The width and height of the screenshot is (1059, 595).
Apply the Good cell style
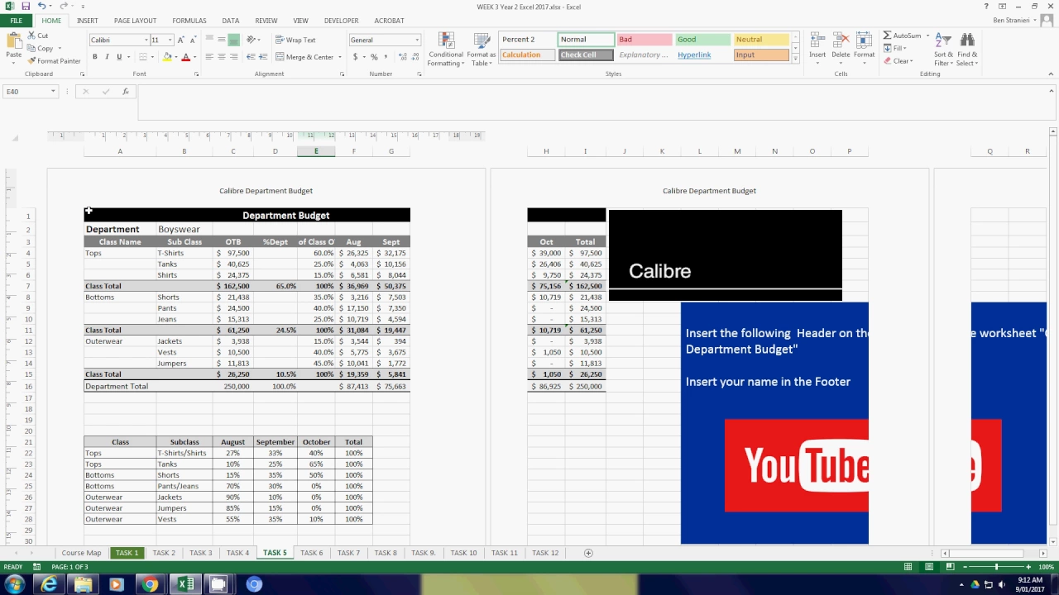pos(703,40)
